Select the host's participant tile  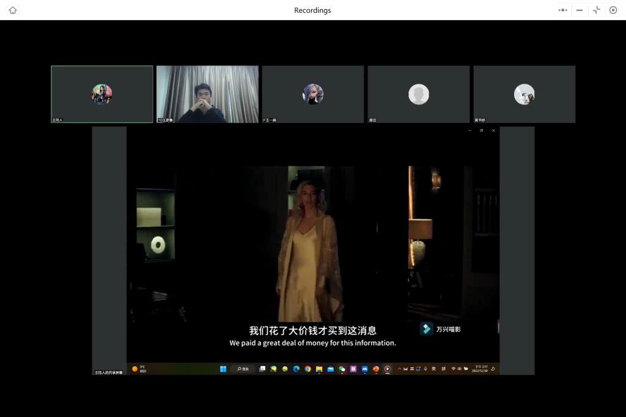pyautogui.click(x=102, y=94)
